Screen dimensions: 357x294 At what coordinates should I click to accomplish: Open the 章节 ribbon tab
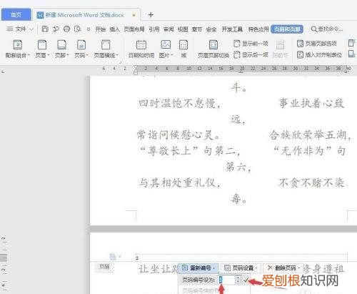point(197,29)
